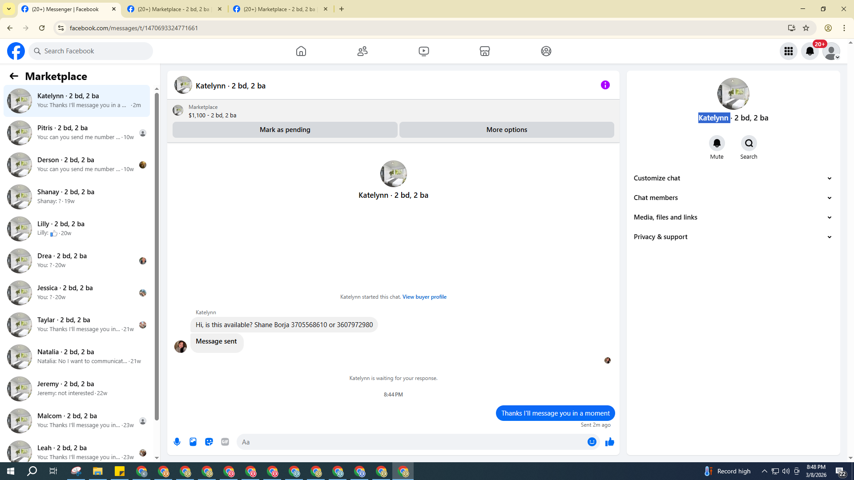Expand the Privacy & support section

[733, 237]
